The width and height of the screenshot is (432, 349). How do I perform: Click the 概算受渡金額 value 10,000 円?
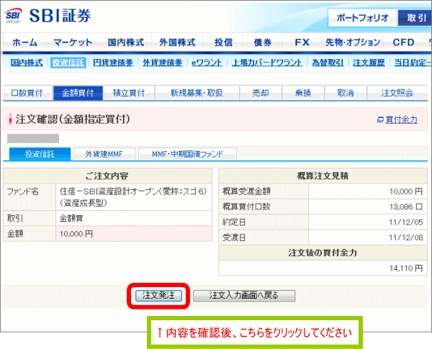coord(406,191)
